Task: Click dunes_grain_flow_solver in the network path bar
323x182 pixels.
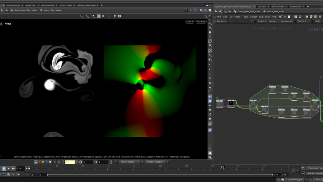Action: click(x=250, y=11)
